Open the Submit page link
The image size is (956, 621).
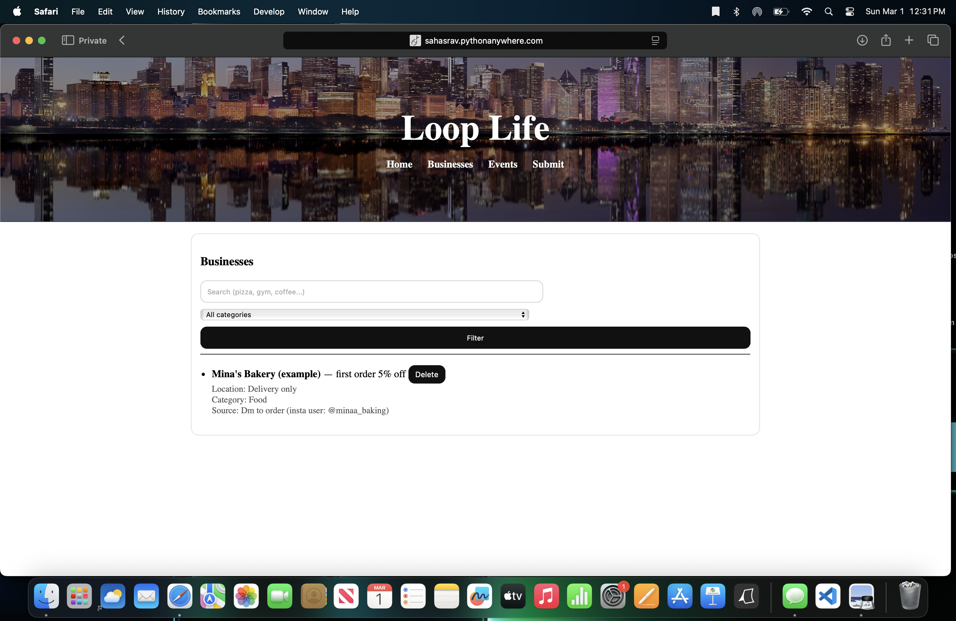coord(548,164)
